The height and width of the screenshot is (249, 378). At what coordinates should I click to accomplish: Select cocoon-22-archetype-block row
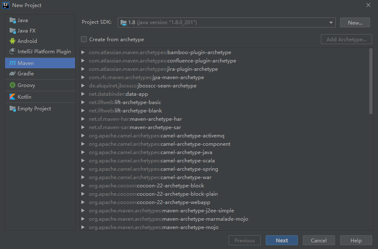pyautogui.click(x=224, y=185)
